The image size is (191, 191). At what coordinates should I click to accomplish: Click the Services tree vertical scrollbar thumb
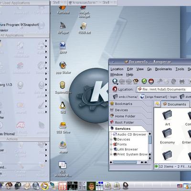click(150, 140)
